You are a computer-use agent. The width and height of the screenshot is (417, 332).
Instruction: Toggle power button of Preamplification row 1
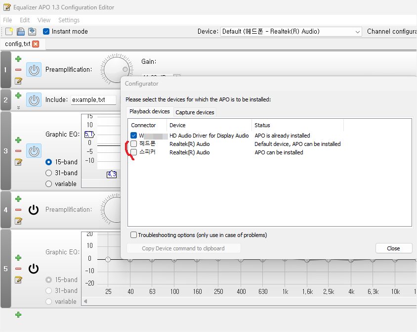coord(34,70)
